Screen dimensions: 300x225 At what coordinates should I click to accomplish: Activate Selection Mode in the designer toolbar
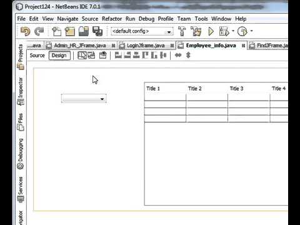[82, 56]
